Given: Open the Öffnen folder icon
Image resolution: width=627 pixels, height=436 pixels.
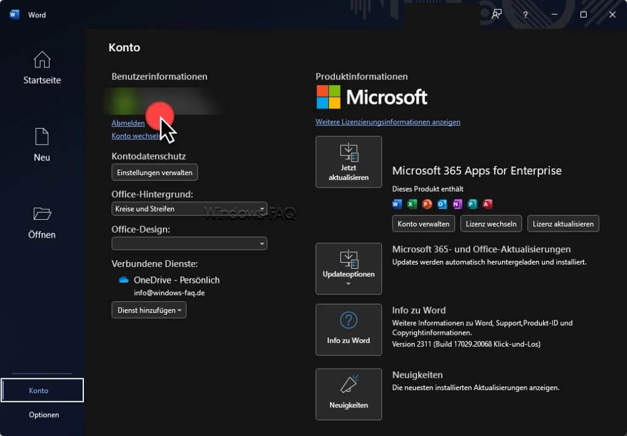Looking at the screenshot, I should (42, 214).
